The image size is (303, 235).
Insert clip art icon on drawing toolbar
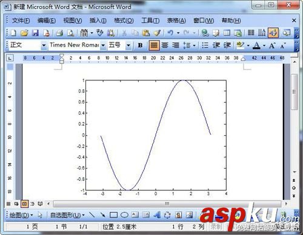(178, 215)
